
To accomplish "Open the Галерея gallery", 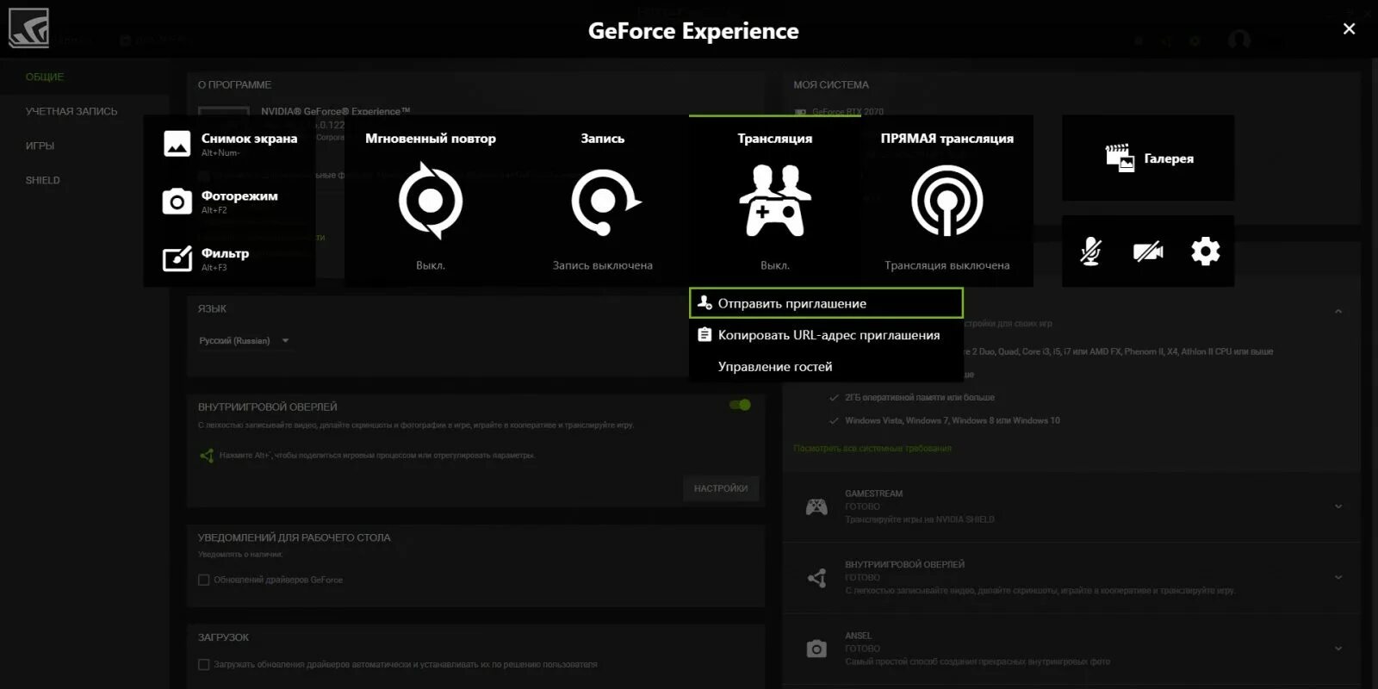I will click(x=1148, y=158).
